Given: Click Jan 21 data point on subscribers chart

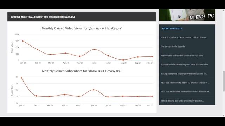Looking at the screenshot, I should [x=21, y=78].
